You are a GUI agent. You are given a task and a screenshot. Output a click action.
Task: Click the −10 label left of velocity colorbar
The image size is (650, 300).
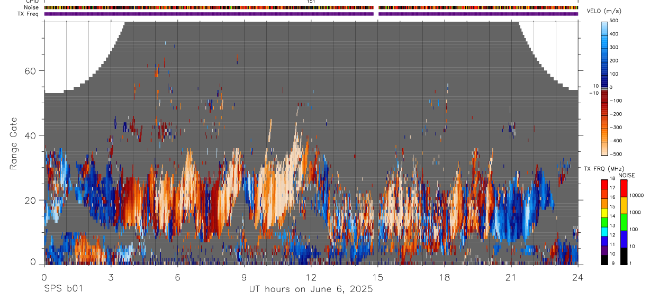(593, 93)
